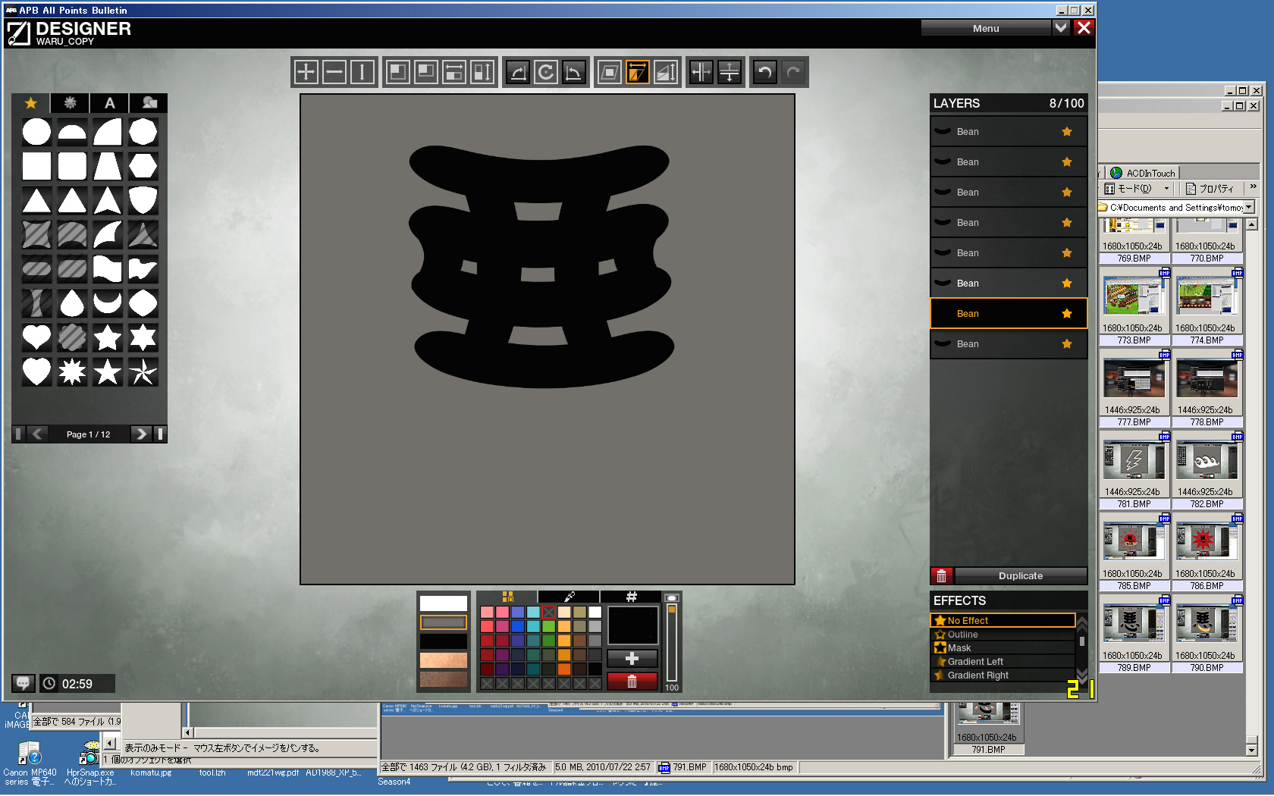Select the orange highlighted horizontal skew tool
This screenshot has height=796, width=1274.
(x=638, y=72)
